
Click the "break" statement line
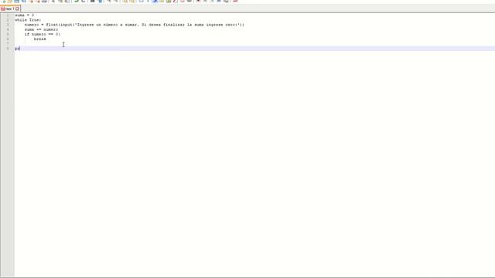tap(39, 39)
